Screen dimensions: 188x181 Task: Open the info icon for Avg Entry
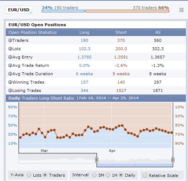[x=10, y=57]
